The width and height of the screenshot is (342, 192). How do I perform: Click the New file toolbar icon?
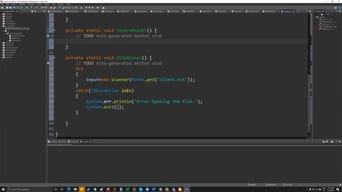coord(2,7)
